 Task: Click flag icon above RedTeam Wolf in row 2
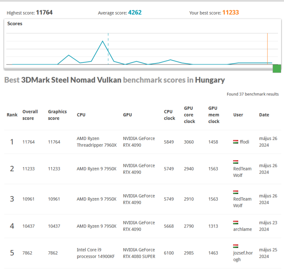tap(235, 162)
